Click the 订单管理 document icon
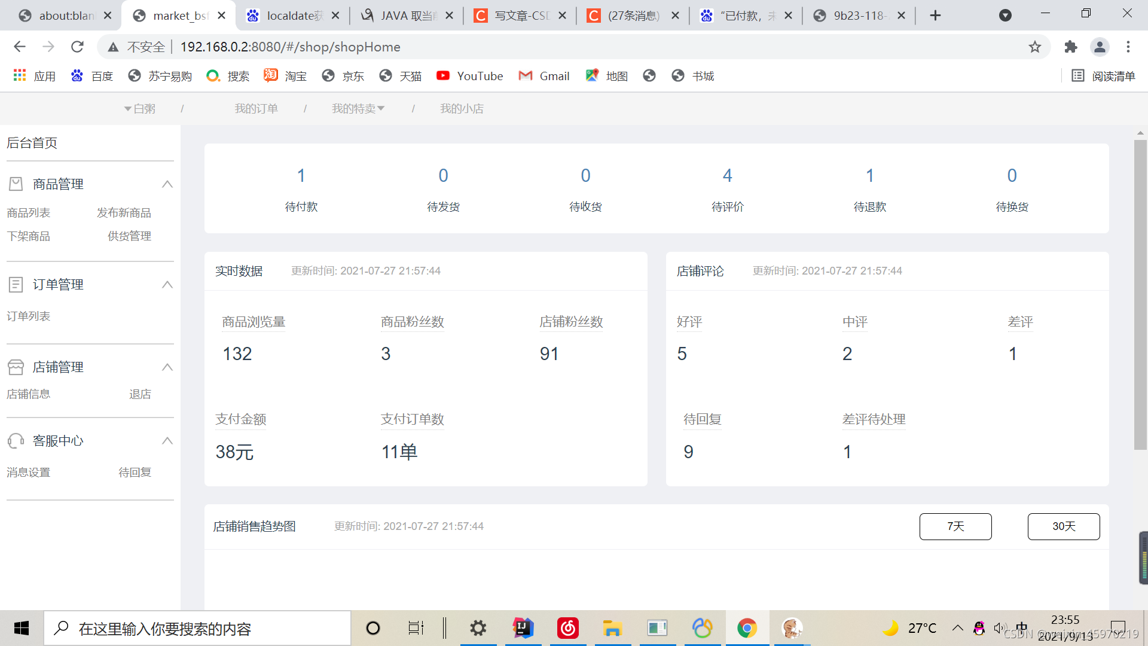Image resolution: width=1148 pixels, height=646 pixels. click(16, 285)
